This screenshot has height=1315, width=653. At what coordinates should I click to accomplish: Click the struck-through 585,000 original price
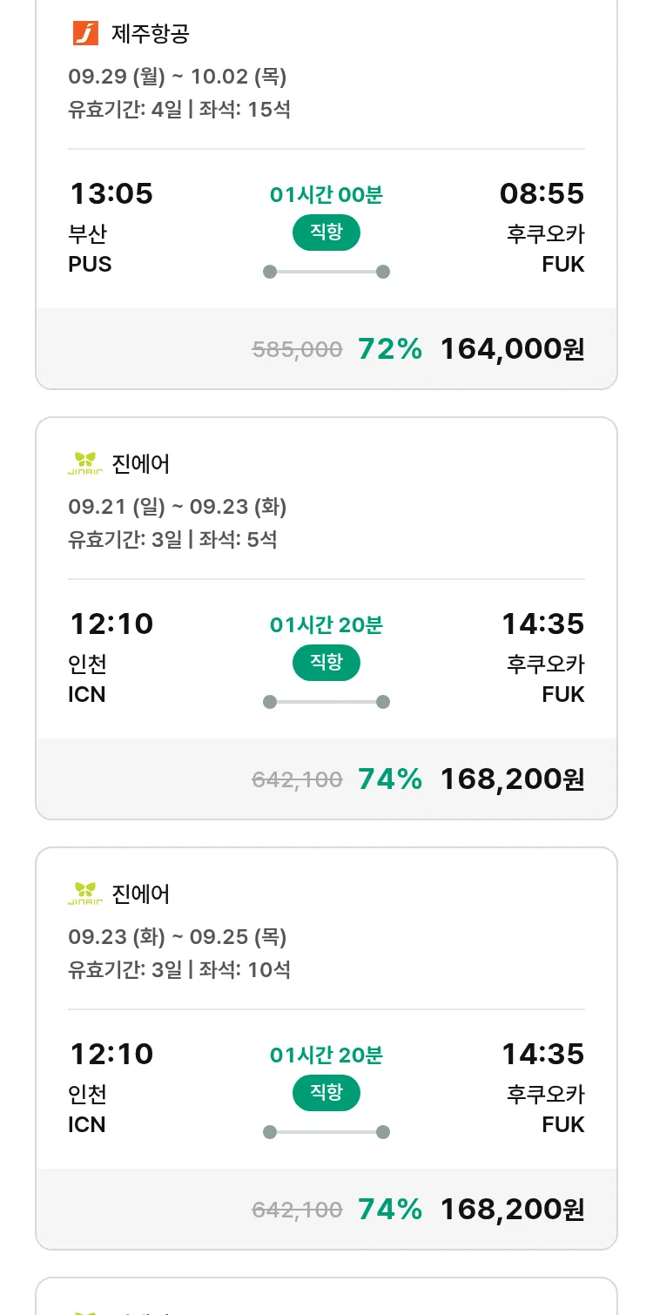click(x=297, y=350)
